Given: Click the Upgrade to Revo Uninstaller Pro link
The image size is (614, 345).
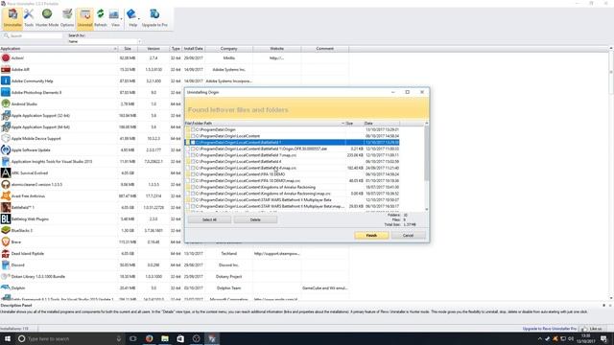Looking at the screenshot, I should pos(550,329).
